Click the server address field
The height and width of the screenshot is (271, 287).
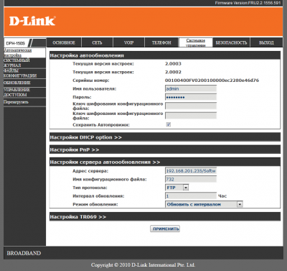[x=191, y=171]
